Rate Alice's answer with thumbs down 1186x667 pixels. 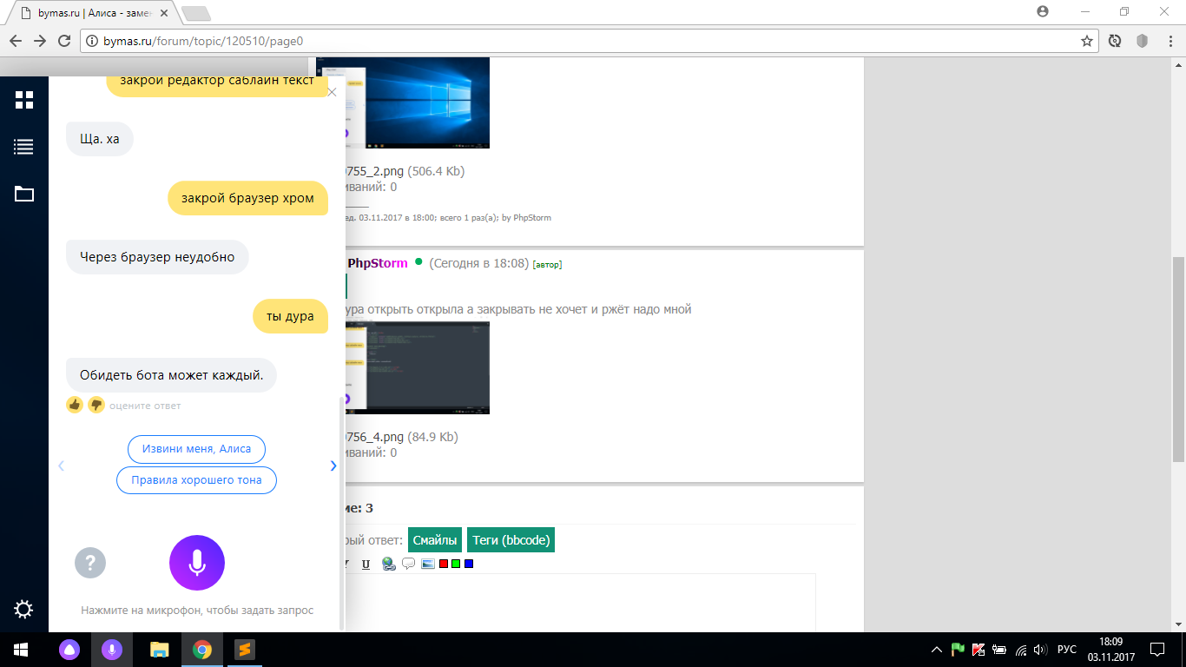pos(96,405)
